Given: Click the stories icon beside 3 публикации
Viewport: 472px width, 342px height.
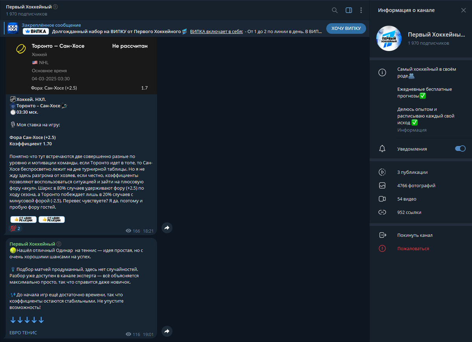Looking at the screenshot, I should [x=382, y=172].
